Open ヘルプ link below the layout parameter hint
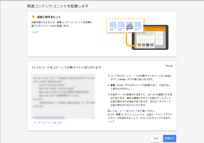The height and width of the screenshot is (143, 204). pyautogui.click(x=111, y=121)
